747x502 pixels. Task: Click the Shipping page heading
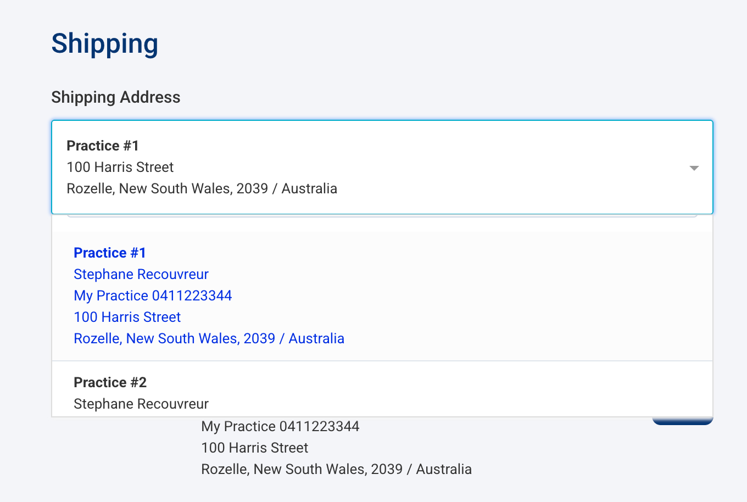click(x=105, y=43)
